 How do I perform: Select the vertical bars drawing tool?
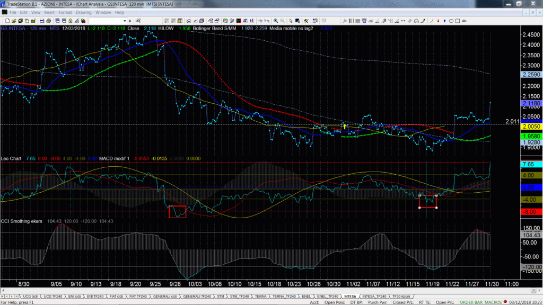click(x=351, y=21)
